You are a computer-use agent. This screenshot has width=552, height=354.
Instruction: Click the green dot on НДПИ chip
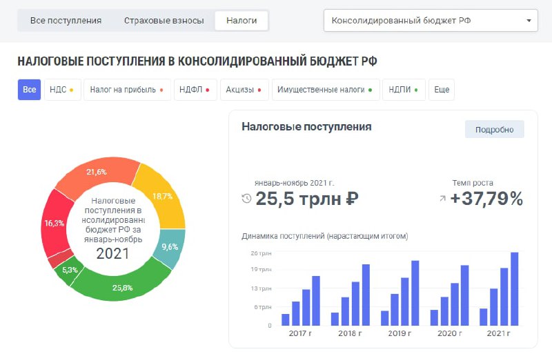point(415,90)
